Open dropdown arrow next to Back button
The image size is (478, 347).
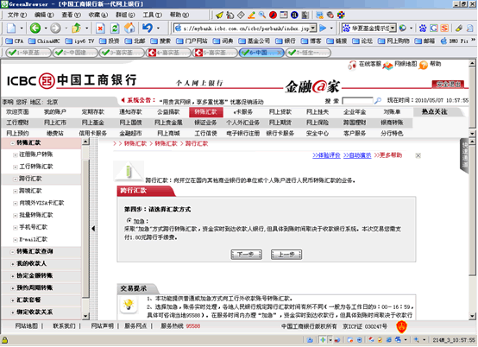pyautogui.click(x=46, y=28)
